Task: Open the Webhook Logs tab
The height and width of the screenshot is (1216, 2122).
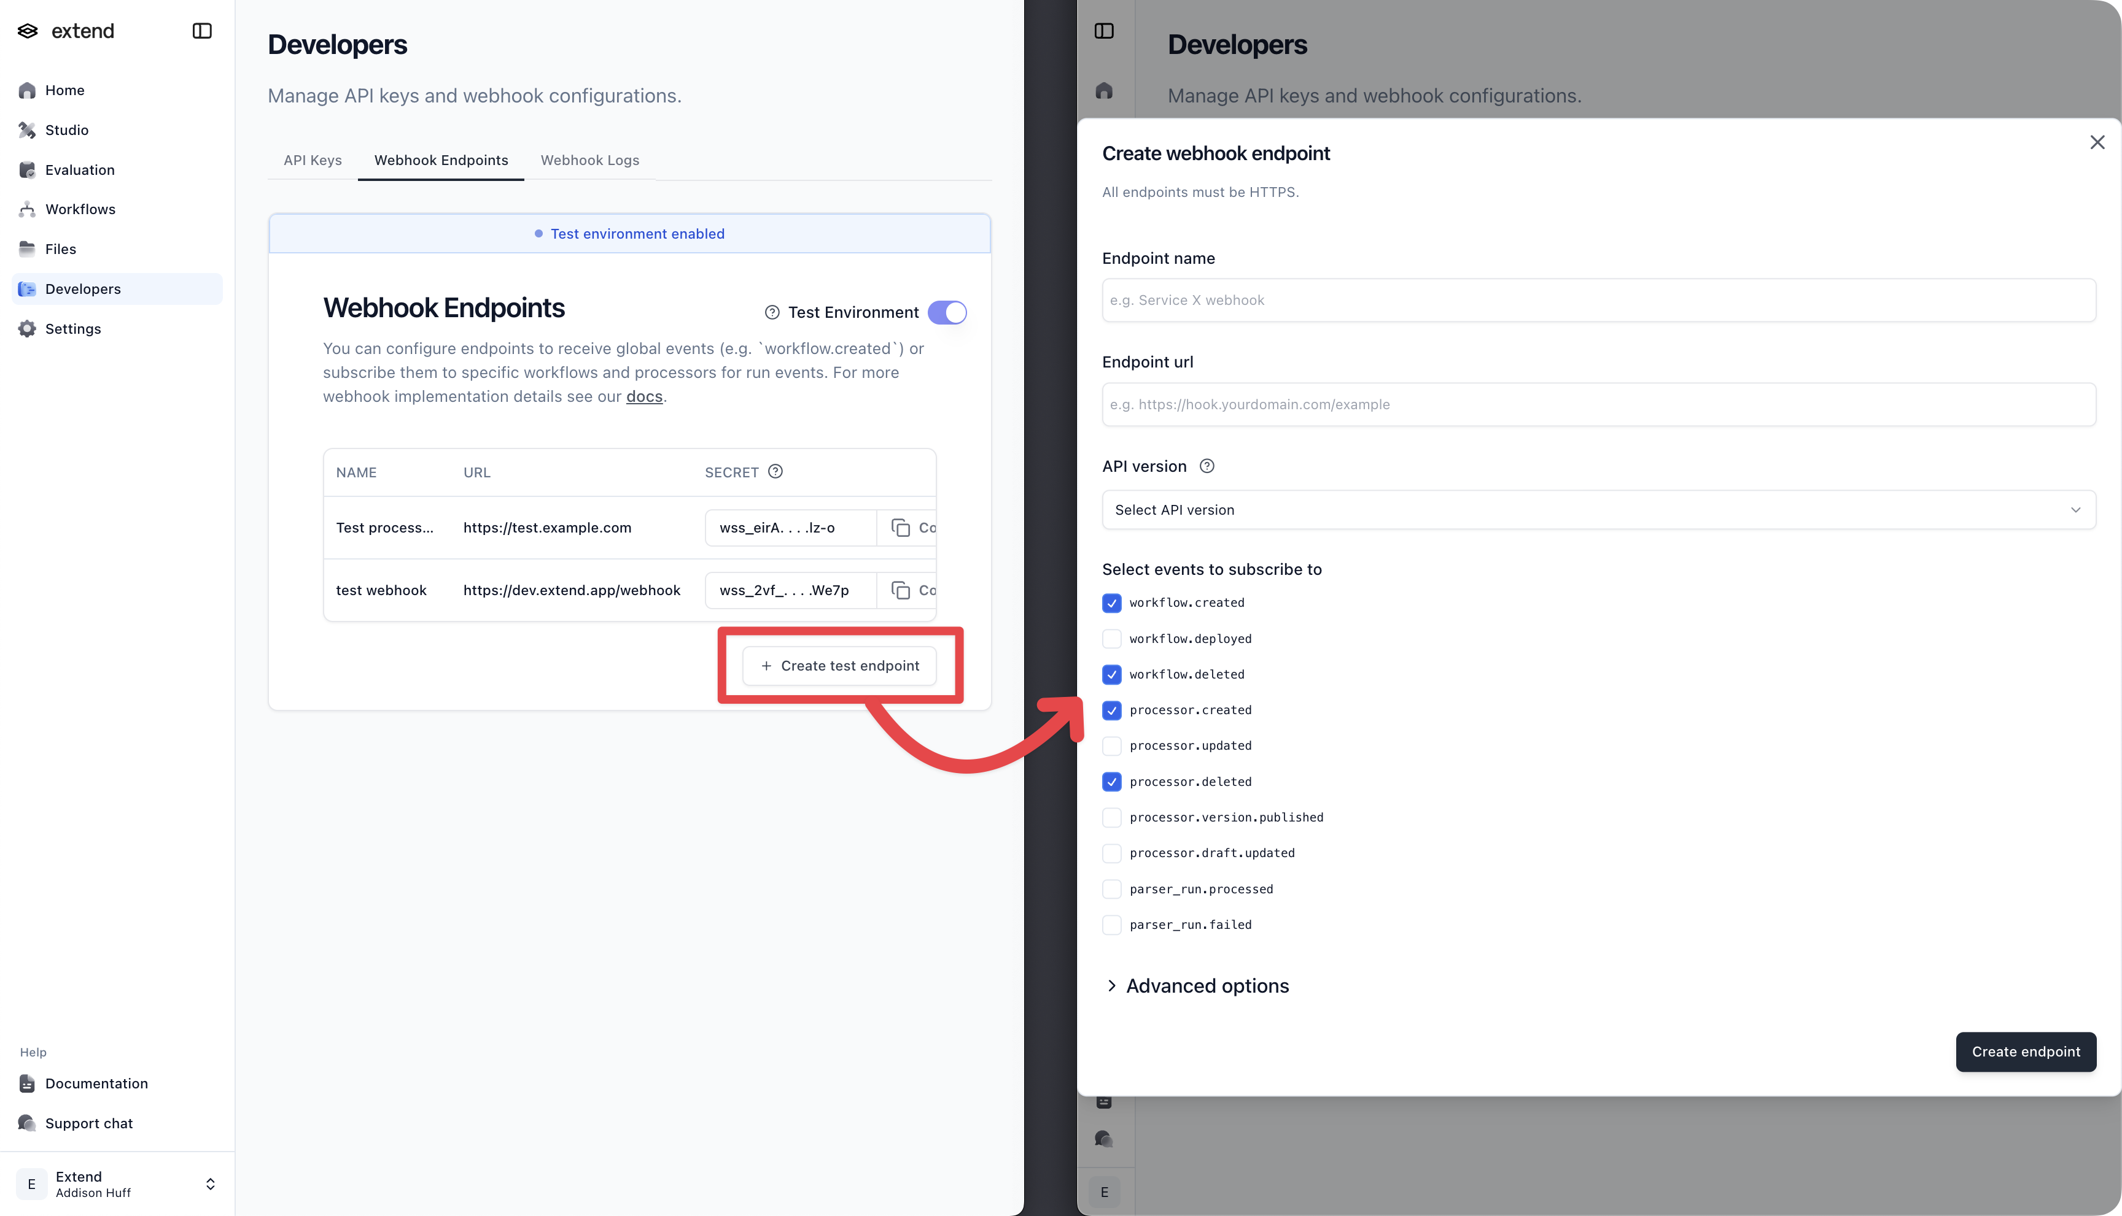Action: 590,160
